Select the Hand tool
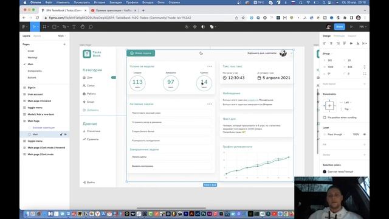This screenshot has height=219, width=389. [x=83, y=27]
